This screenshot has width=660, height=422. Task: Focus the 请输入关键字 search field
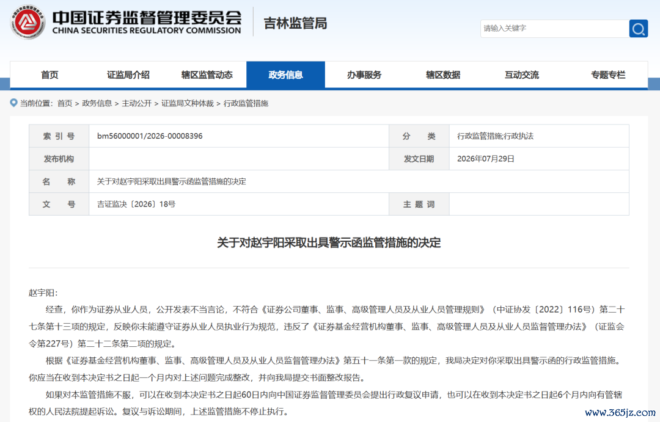(x=555, y=29)
